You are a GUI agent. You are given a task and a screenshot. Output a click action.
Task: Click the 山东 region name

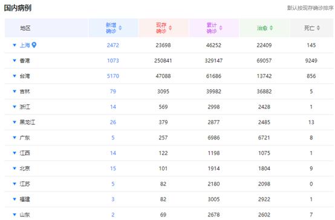pos(25,215)
